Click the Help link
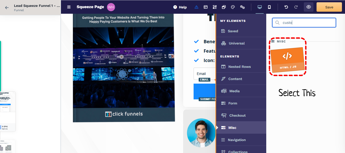Image resolution: width=345 pixels, height=153 pixels. (x=180, y=7)
